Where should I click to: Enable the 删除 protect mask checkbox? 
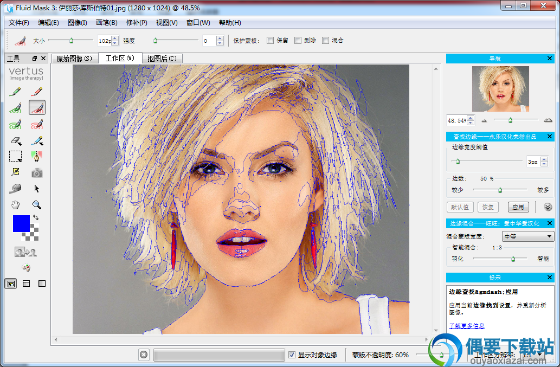click(298, 40)
